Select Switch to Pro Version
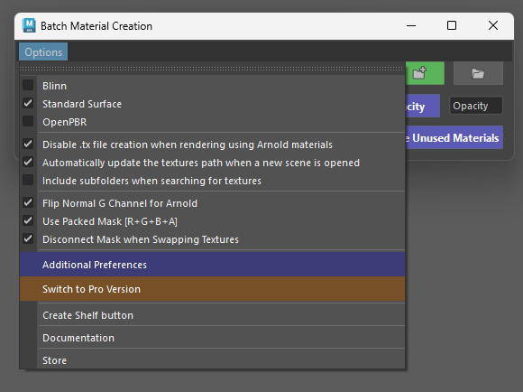Screen dimensions: 523x392 pyautogui.click(x=212, y=289)
